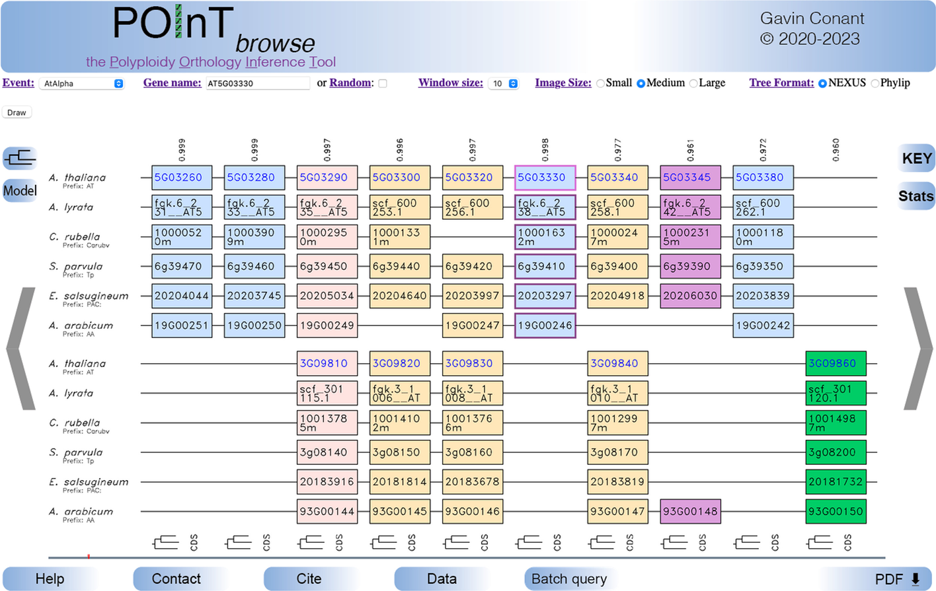The image size is (936, 591).
Task: Follow the Gene name label link
Action: (172, 83)
